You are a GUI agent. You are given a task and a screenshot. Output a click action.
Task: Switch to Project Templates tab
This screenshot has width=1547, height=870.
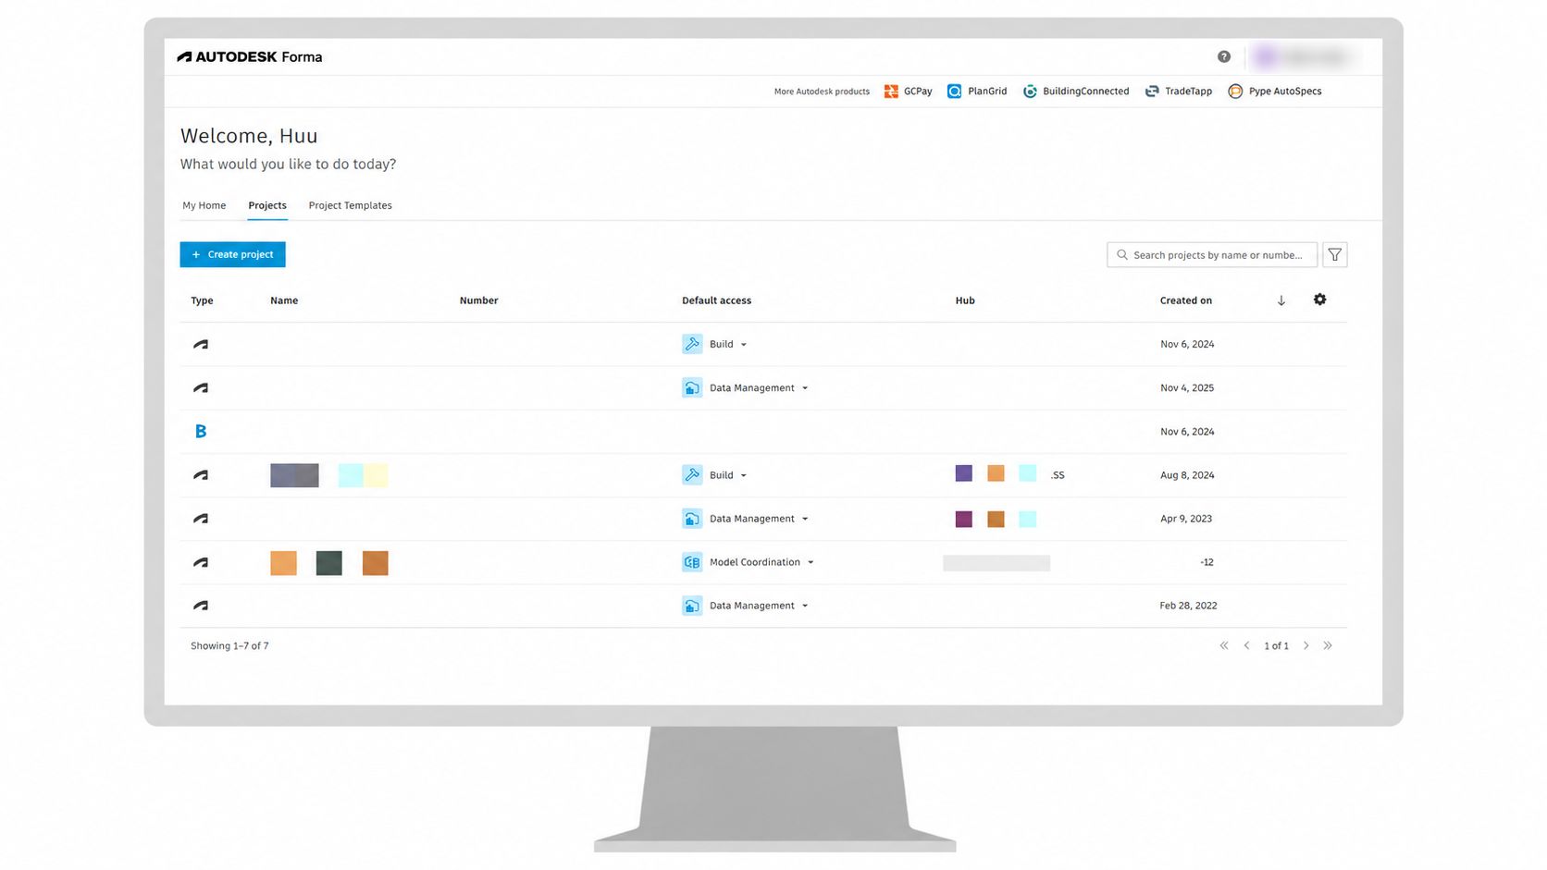coord(350,205)
